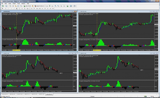
Task: Open the Indicators list icon
Action: point(67,6)
